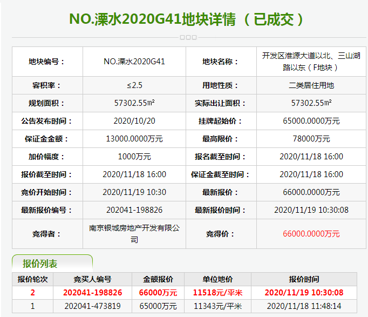Click the 用地性质： label
368x317 pixels.
(220, 85)
